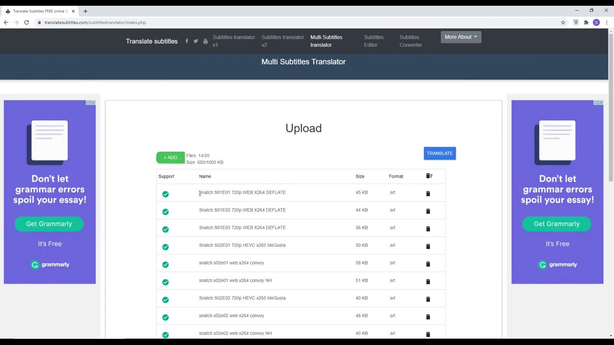
Task: Trash the Snatch S02E02 720p HEVC MeGusta row
Action: (x=428, y=299)
